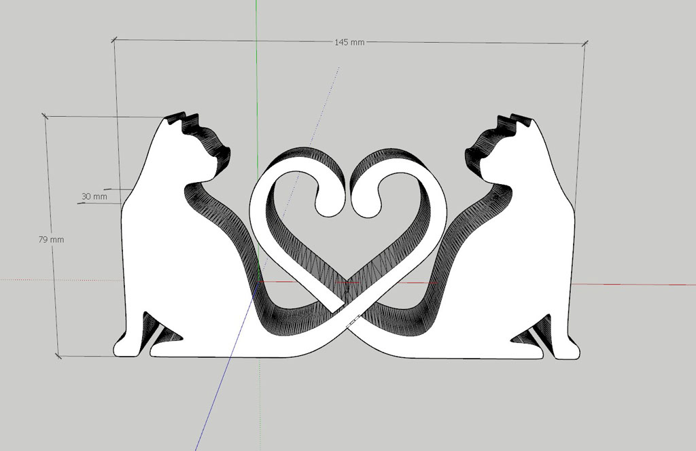Click the 79 mm dimension's bottom end tick
This screenshot has height=451, width=696.
point(58,355)
